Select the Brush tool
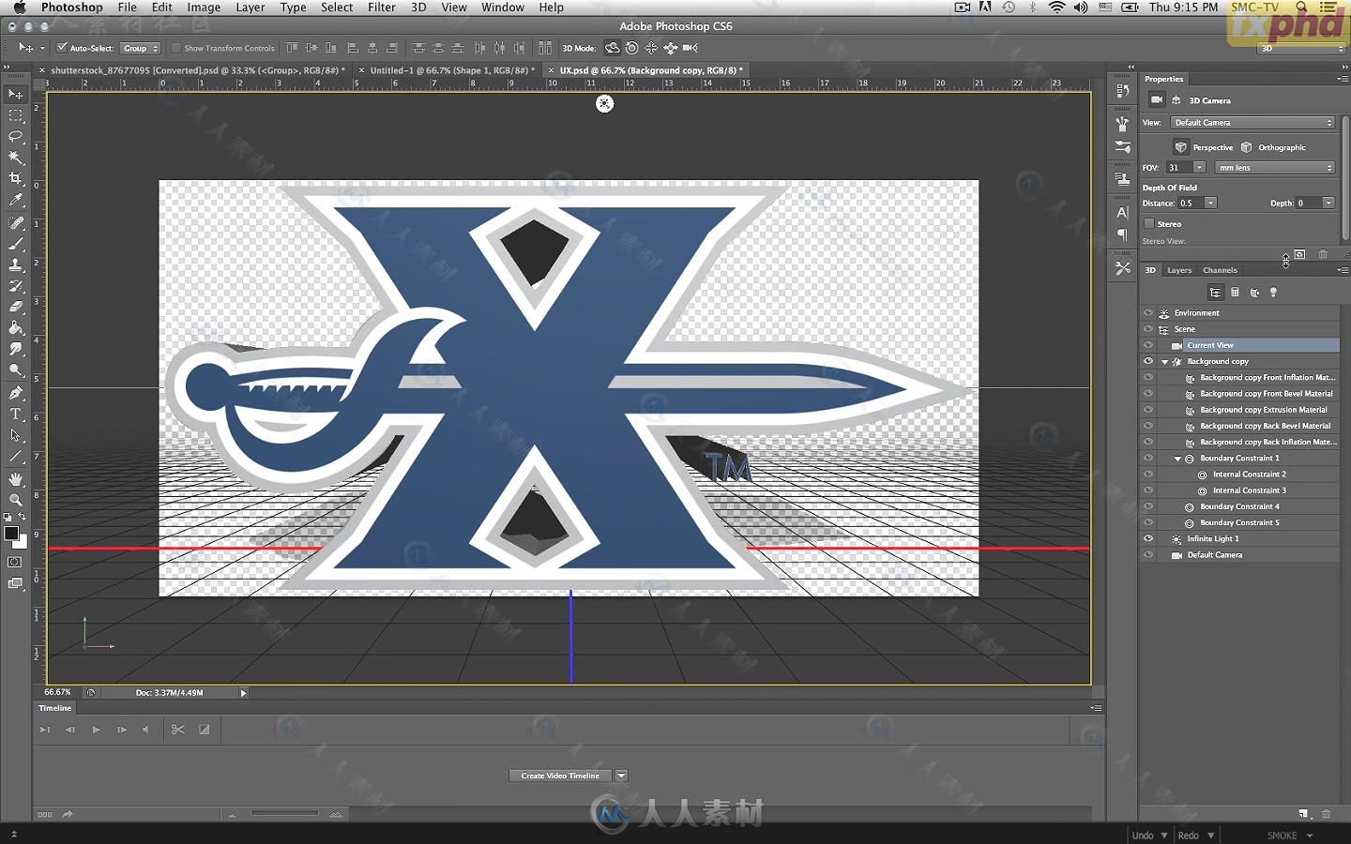 pos(16,244)
